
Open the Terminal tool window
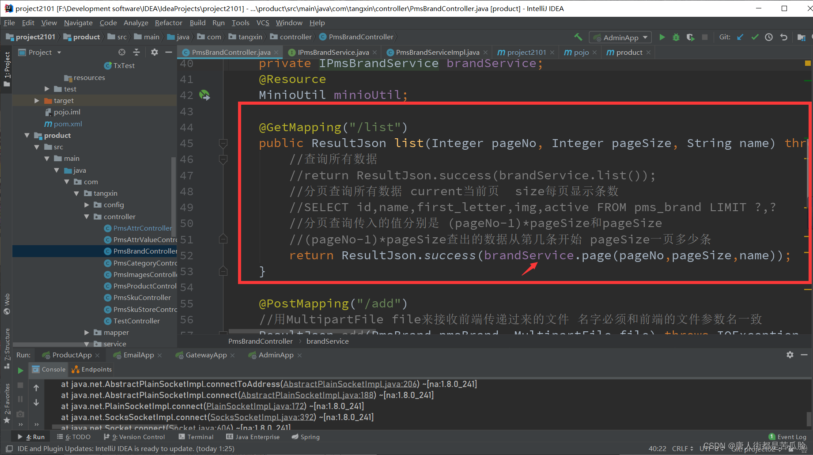(196, 437)
